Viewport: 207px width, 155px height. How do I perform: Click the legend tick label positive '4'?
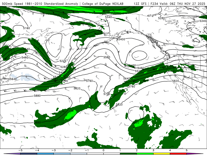coord(170,150)
